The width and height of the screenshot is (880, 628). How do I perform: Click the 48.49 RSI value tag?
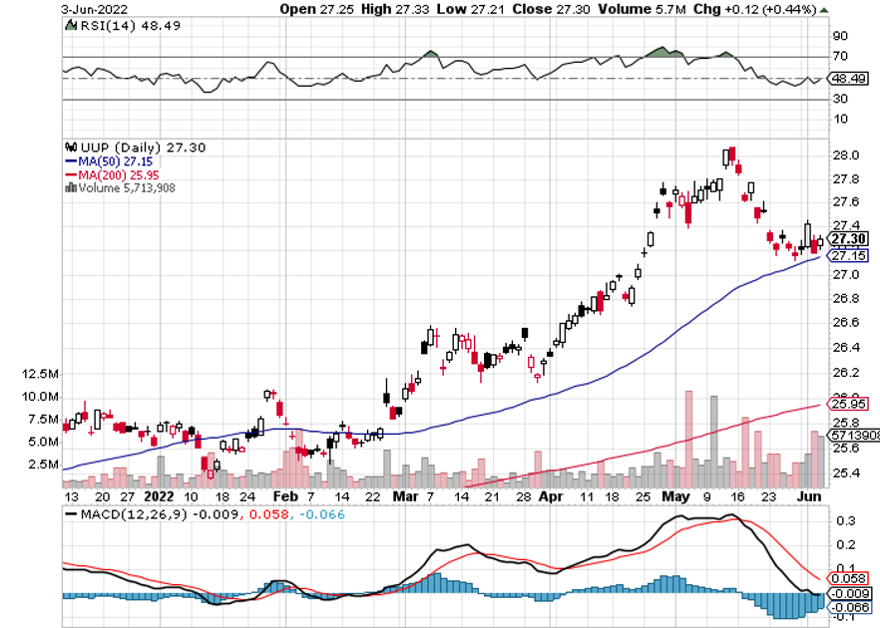tap(849, 78)
